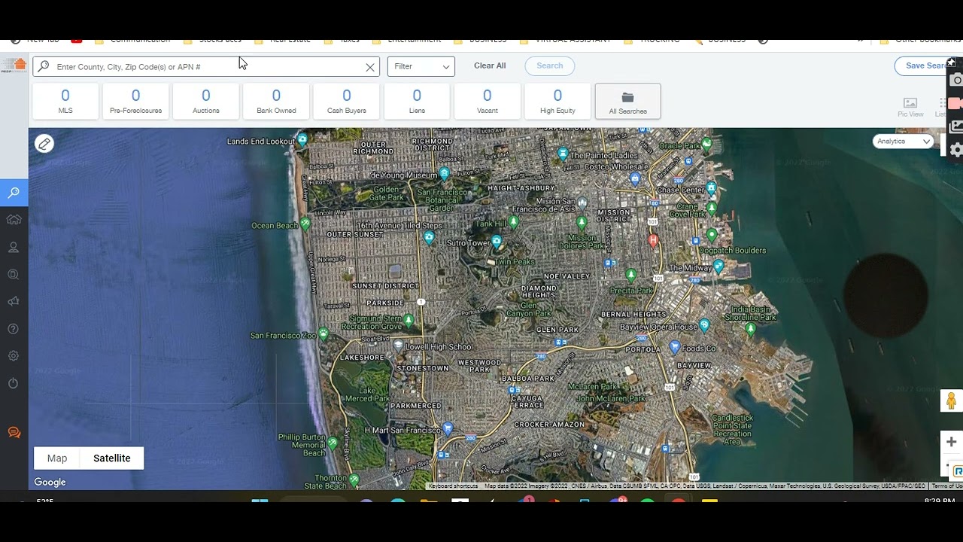Click the Lowell High School map pin
963x542 pixels.
pos(399,346)
